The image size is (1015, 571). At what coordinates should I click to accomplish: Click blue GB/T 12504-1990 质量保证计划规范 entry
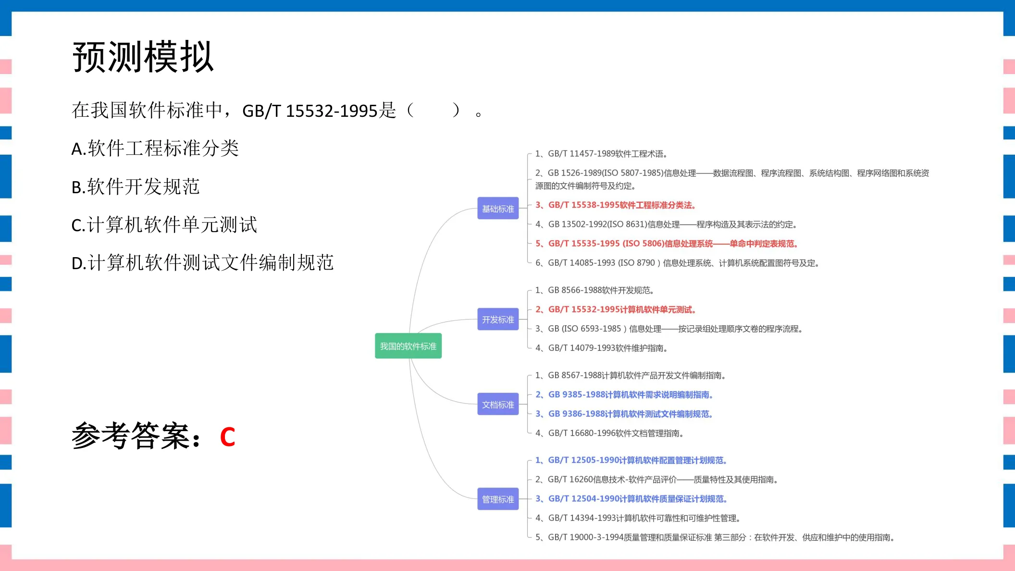click(631, 499)
